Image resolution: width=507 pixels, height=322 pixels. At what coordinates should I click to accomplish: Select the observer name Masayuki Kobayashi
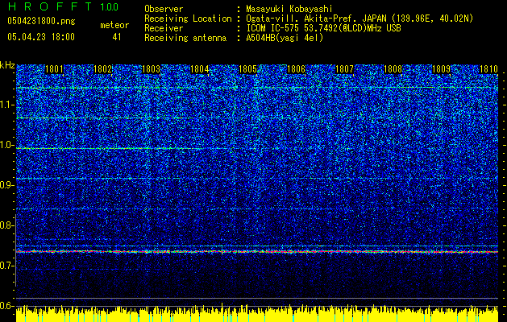tap(289, 9)
